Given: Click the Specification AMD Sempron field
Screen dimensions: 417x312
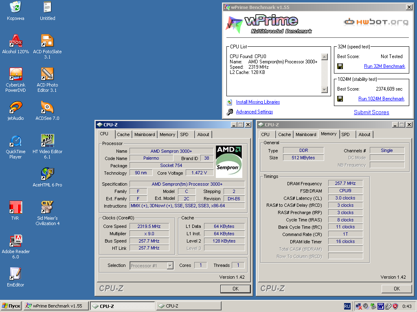Looking at the screenshot, I should (x=187, y=184).
